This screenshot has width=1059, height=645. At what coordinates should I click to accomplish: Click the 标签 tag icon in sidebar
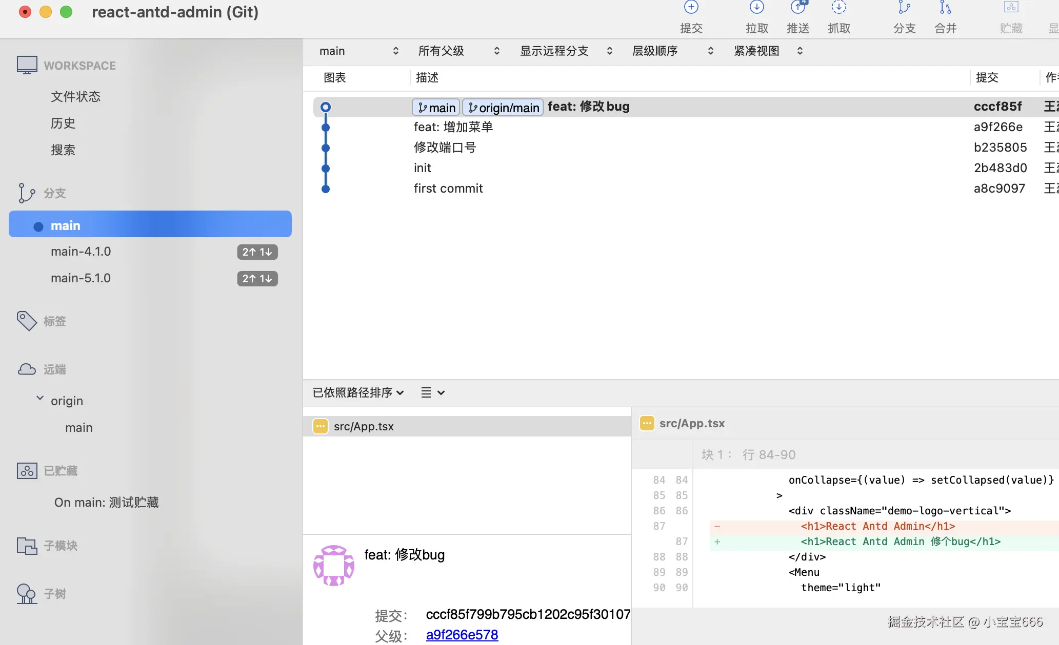click(x=27, y=321)
